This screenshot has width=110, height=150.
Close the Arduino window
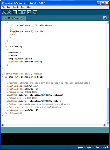(107, 3)
